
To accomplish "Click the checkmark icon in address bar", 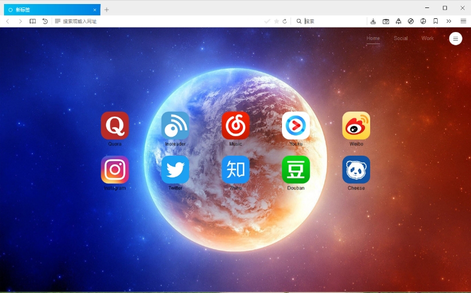I will 267,21.
